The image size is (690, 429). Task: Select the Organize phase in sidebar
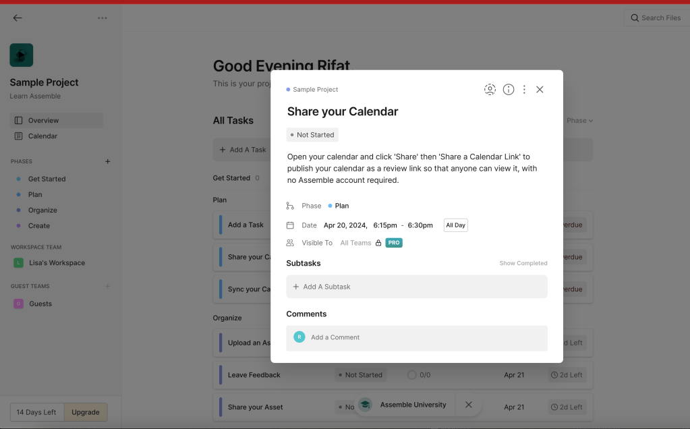click(42, 210)
